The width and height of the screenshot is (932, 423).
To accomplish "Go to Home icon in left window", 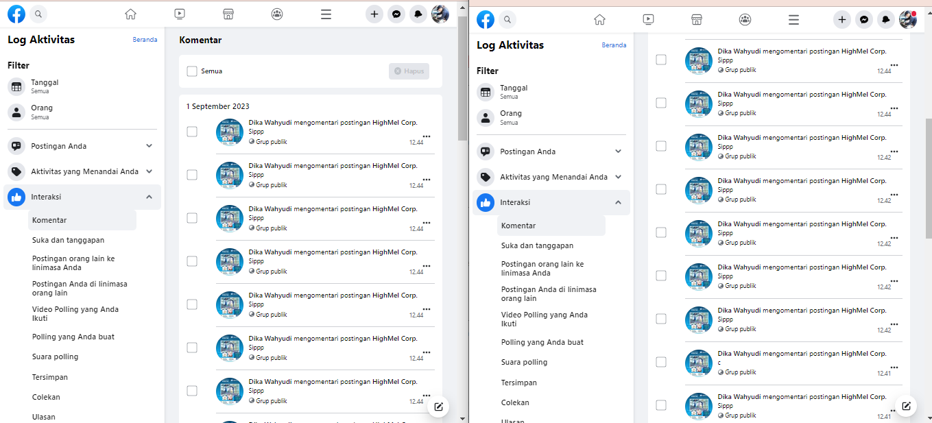I will point(130,14).
